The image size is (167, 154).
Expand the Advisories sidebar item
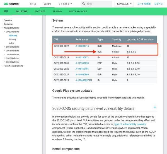2,24
